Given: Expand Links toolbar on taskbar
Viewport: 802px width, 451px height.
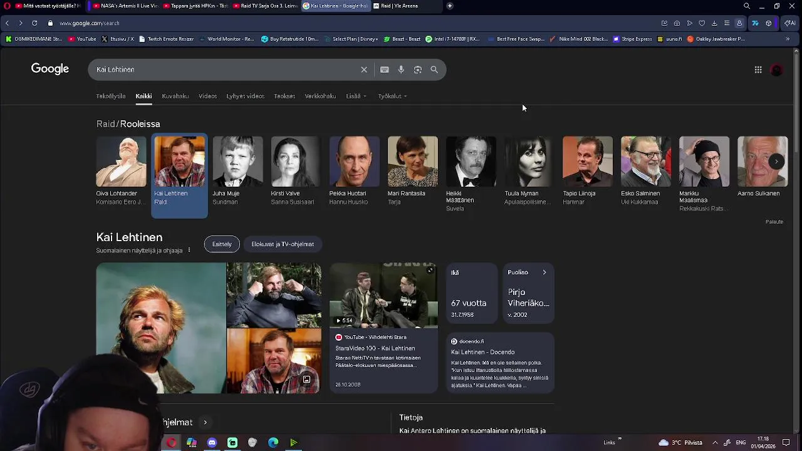Looking at the screenshot, I should 620,440.
